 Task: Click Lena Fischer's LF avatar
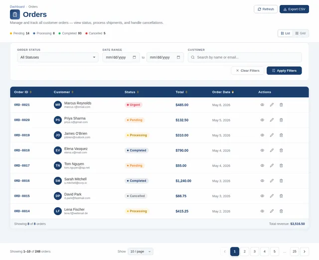[x=58, y=211]
